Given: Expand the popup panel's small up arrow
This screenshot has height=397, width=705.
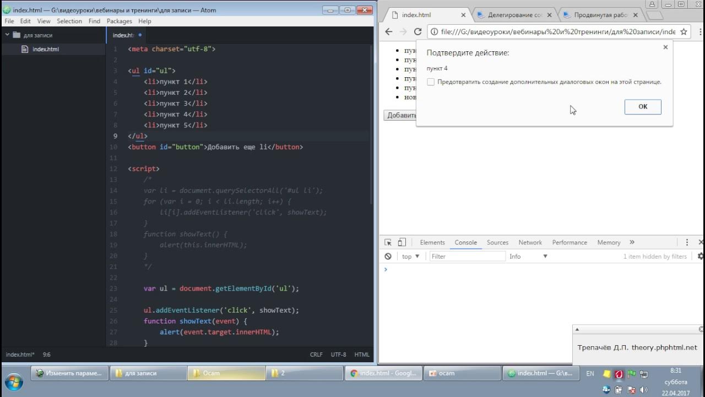Looking at the screenshot, I should (x=577, y=329).
